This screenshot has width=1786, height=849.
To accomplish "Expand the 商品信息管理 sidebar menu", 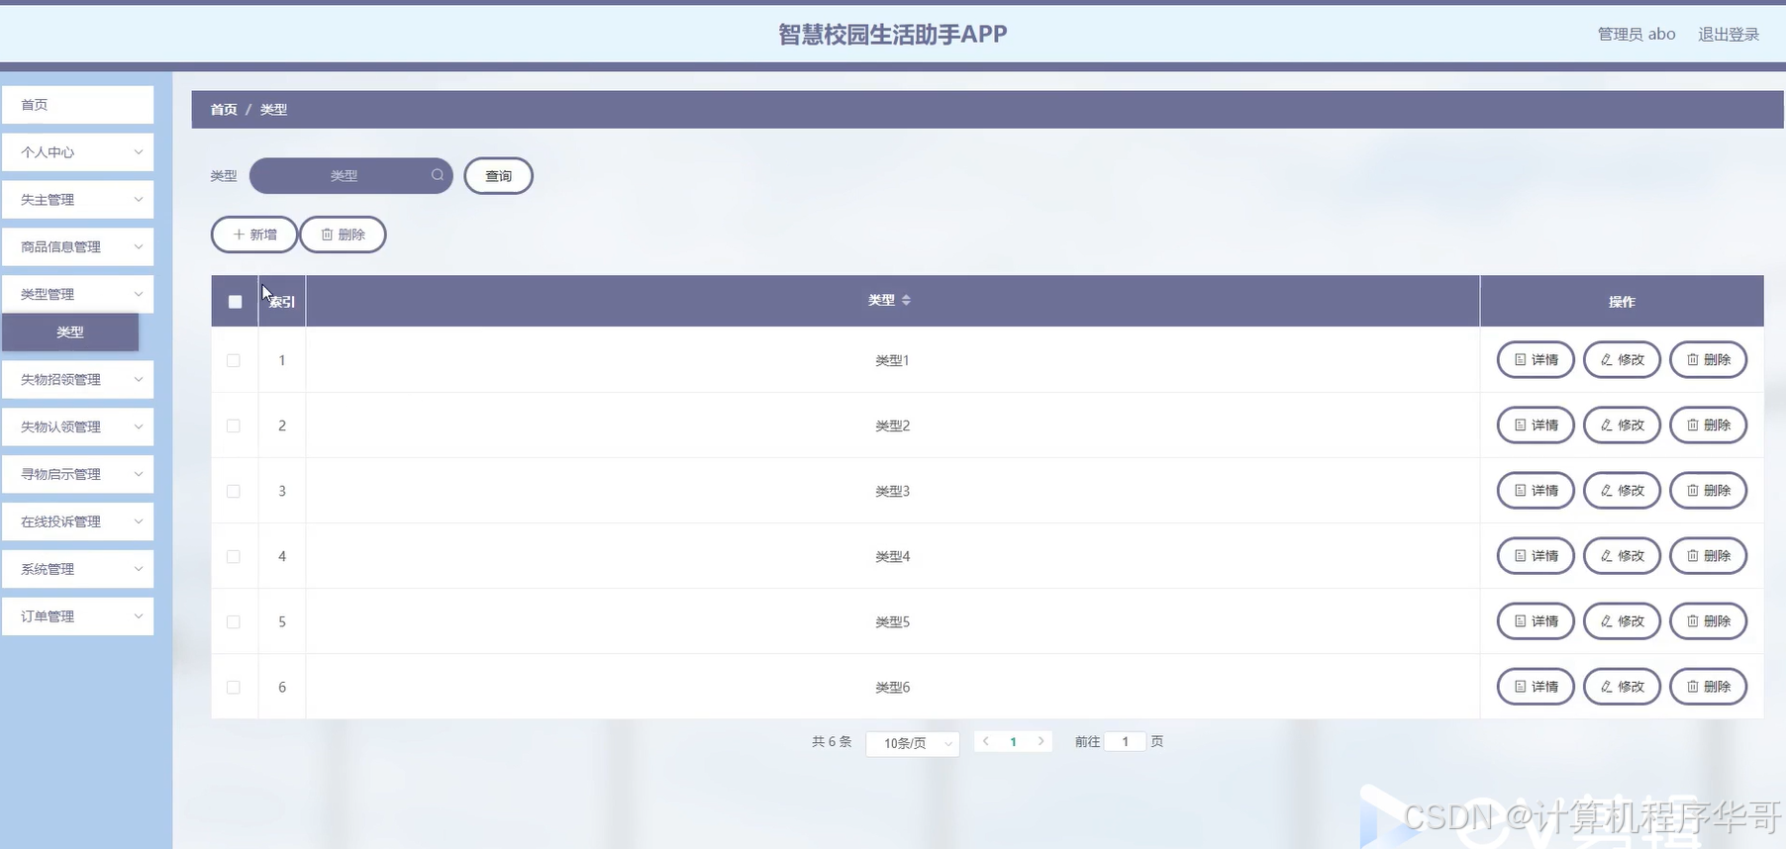I will pos(78,247).
